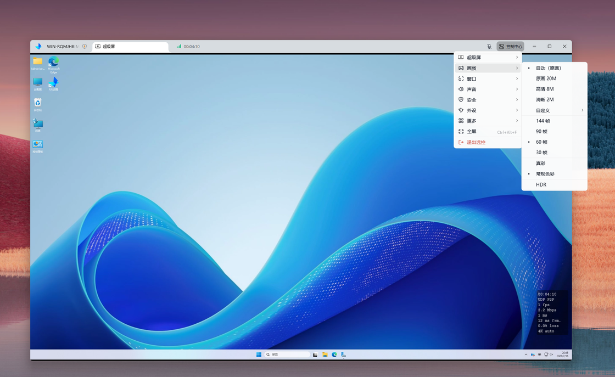
Task: Set frame rate to 60 帧
Action: (554, 142)
